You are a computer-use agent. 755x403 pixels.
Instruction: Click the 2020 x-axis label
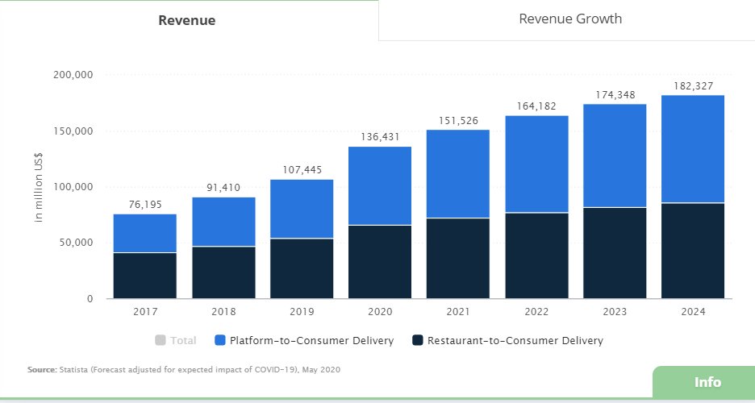point(380,312)
